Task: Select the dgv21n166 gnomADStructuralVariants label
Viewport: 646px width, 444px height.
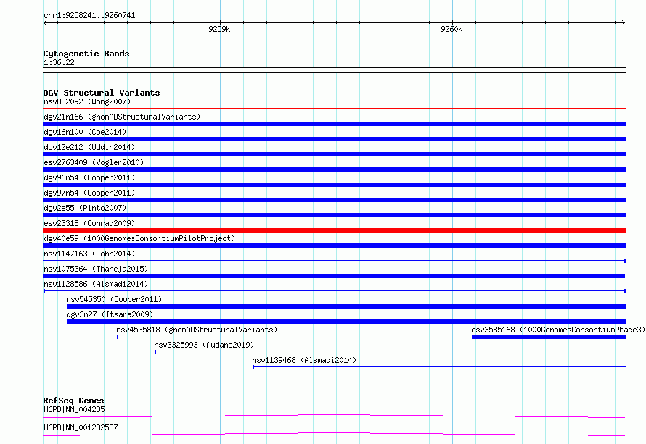Action: (122, 117)
